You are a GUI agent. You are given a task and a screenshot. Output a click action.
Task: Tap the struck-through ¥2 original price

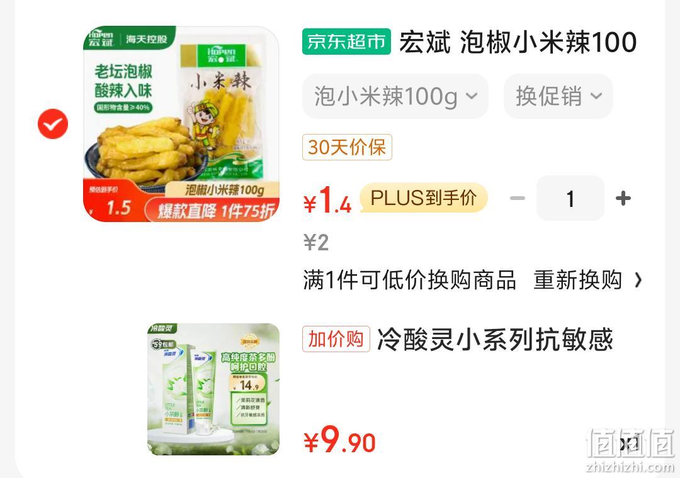click(x=316, y=242)
